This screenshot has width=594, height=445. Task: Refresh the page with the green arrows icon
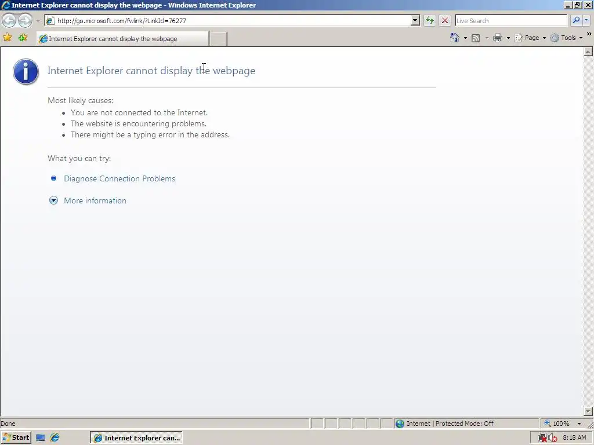point(430,20)
